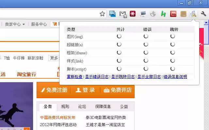Click the 显示跳转日志 link
The width and height of the screenshot is (209, 130).
[123, 77]
